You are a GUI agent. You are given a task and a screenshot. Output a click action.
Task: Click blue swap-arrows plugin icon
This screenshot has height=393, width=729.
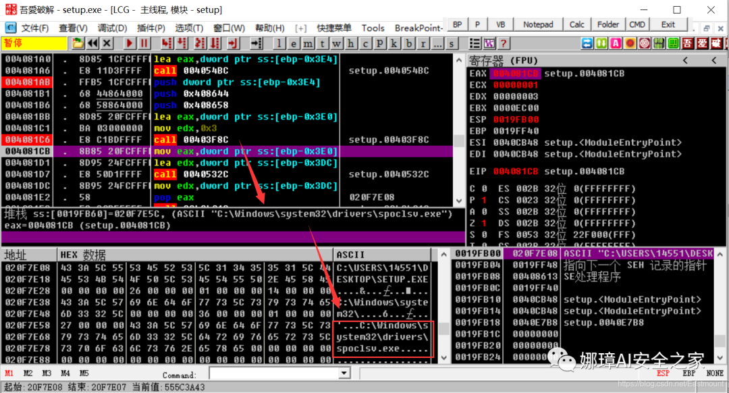point(587,43)
